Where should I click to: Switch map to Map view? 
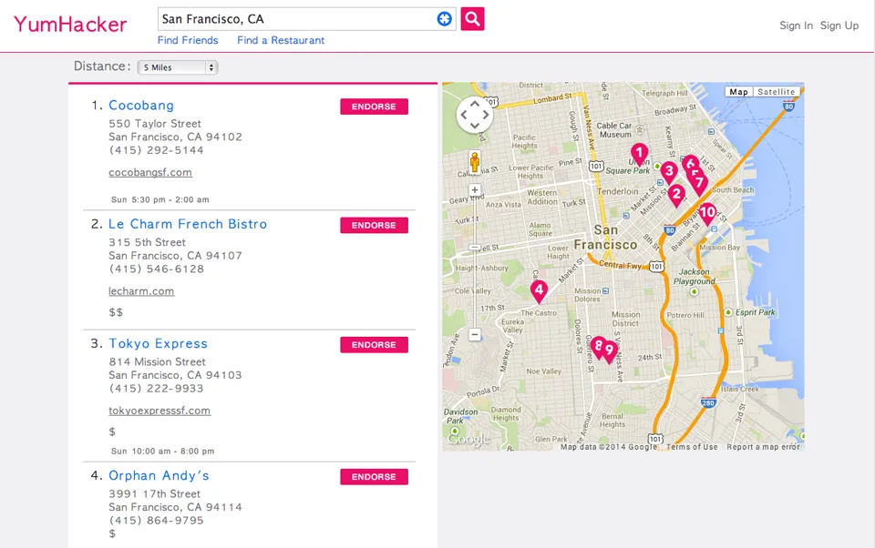(738, 92)
